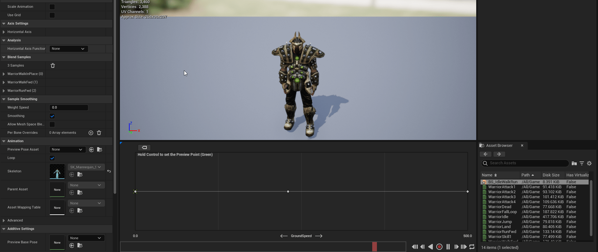Browse to Preview Base Pose asset
The width and height of the screenshot is (598, 252).
[80, 246]
